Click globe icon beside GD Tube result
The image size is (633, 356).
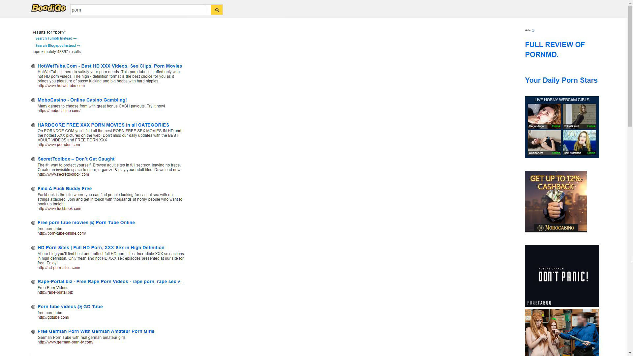(33, 307)
